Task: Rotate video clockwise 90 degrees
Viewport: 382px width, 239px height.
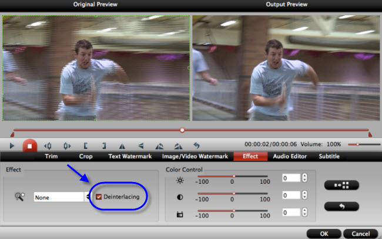Action: [x=178, y=146]
